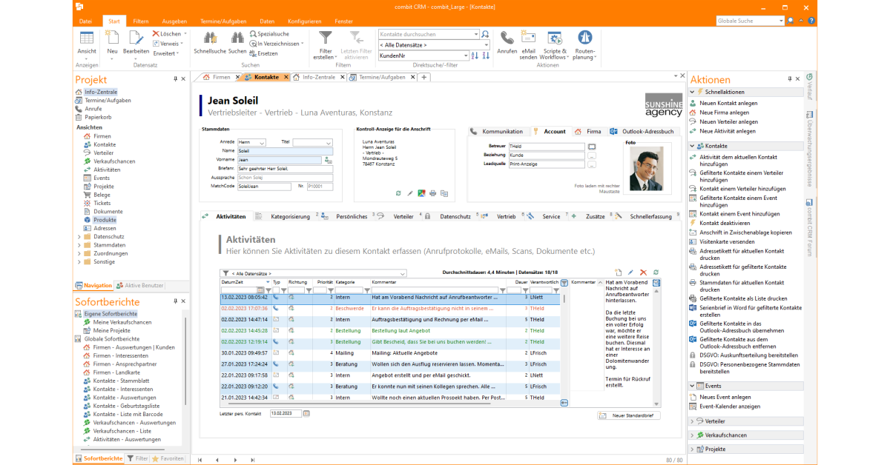
Task: Expand the Stammdaten folder in Projekt tree
Action: (79, 245)
